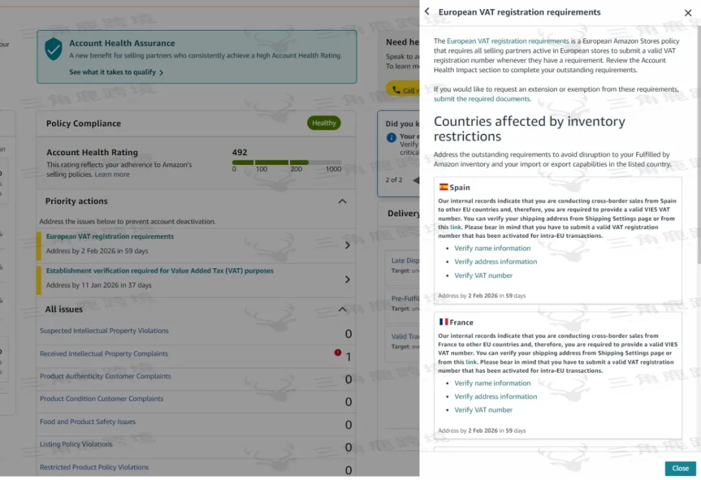Verify name information for Spain
The width and height of the screenshot is (701, 480).
(492, 248)
